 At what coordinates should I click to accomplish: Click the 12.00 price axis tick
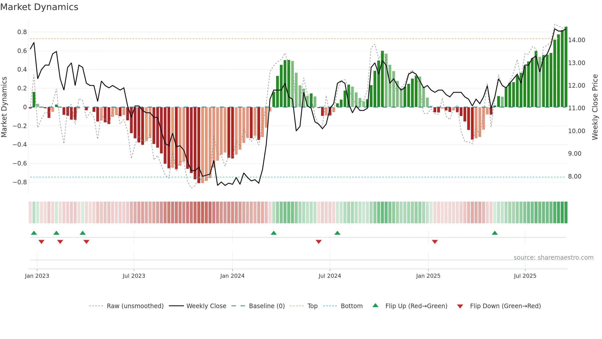tap(576, 85)
